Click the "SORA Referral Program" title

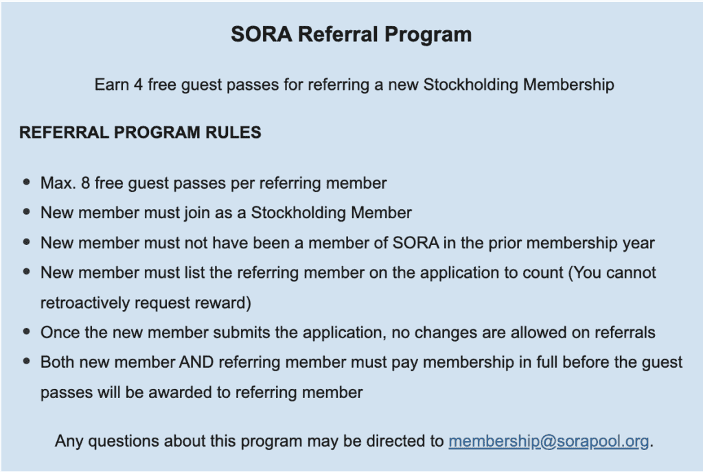click(351, 35)
